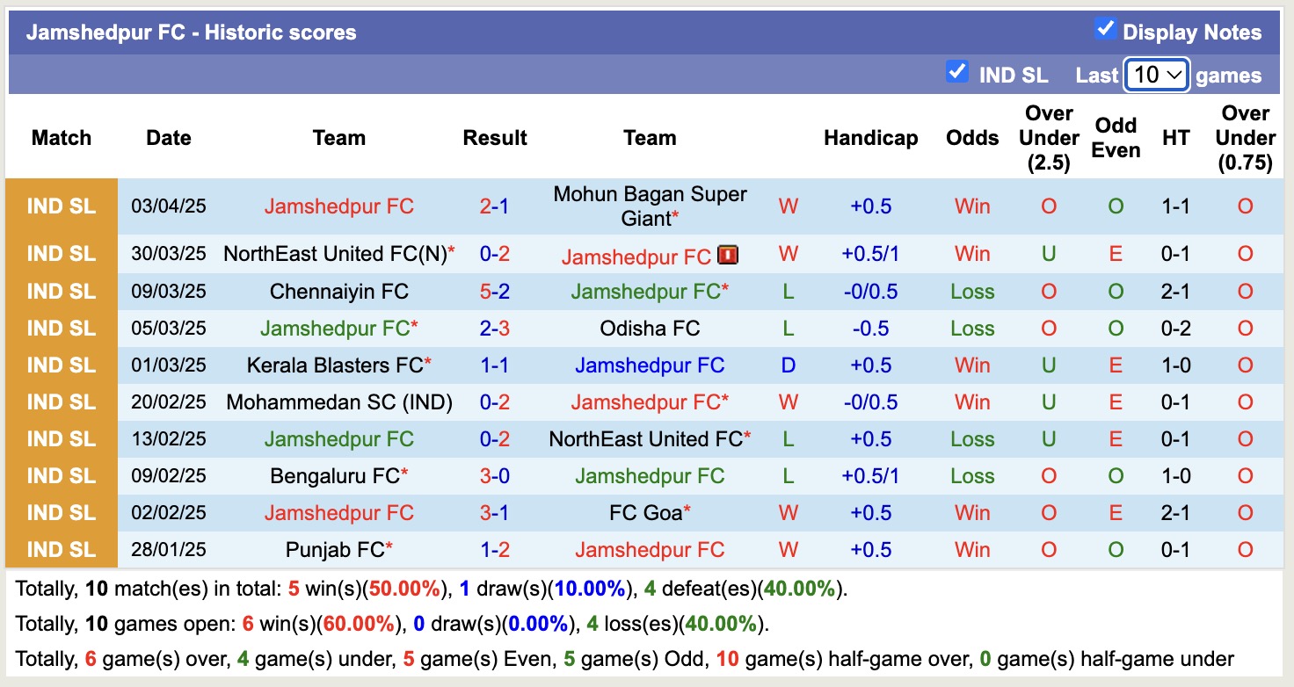Select the Chennaiyin FC team link

[338, 292]
